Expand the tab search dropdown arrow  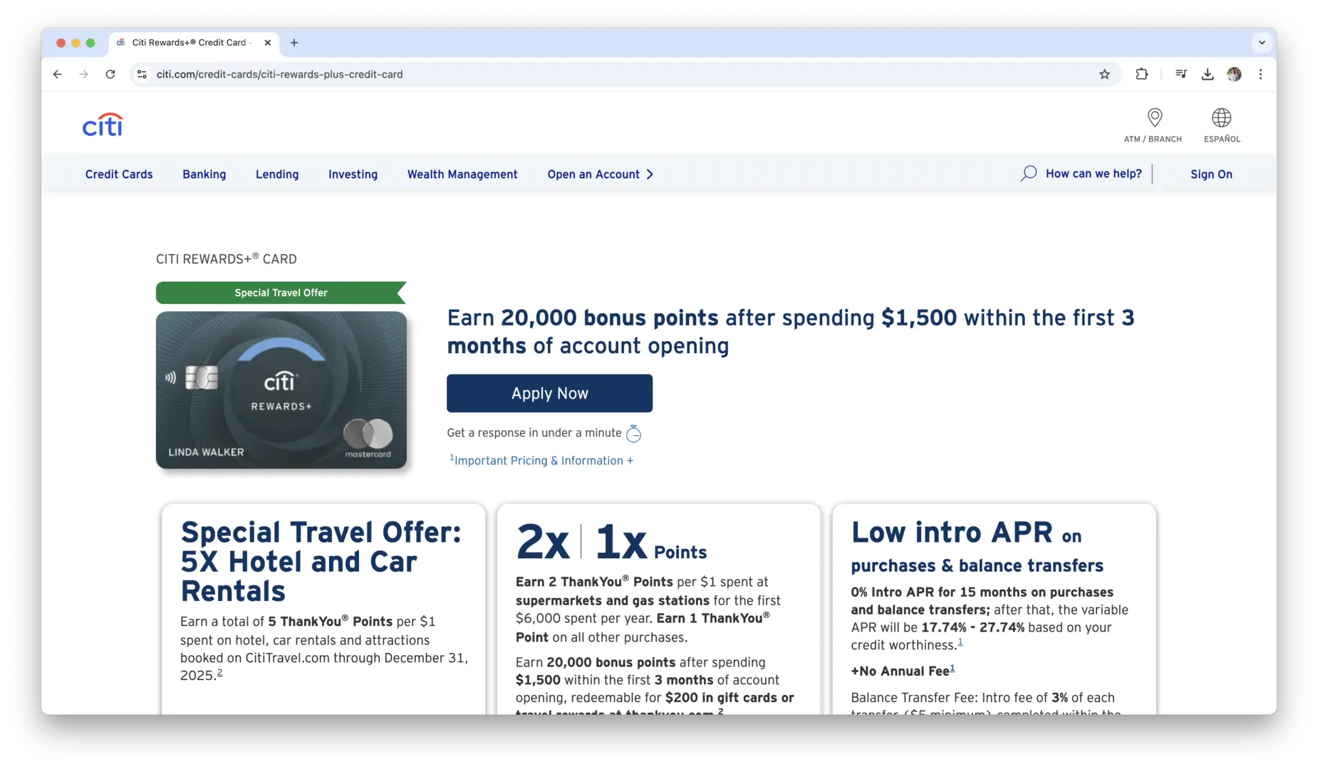pos(1262,43)
